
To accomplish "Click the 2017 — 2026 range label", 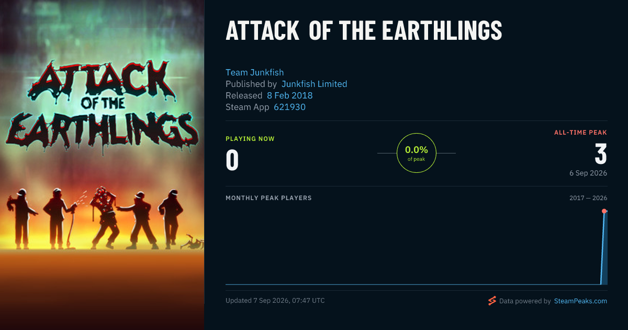I will click(588, 198).
